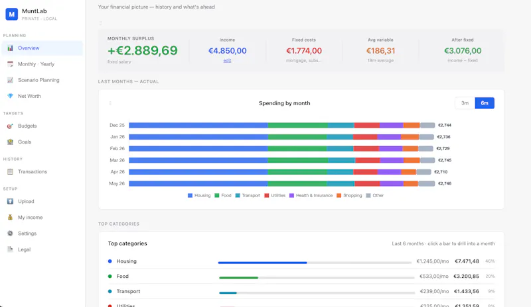Toggle Food in the chart legend
The width and height of the screenshot is (531, 307).
tap(223, 195)
